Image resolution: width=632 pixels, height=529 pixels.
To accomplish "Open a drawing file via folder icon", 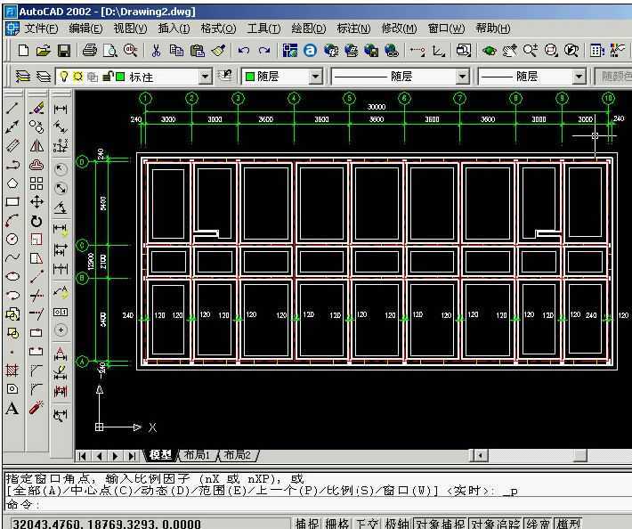I will point(43,51).
